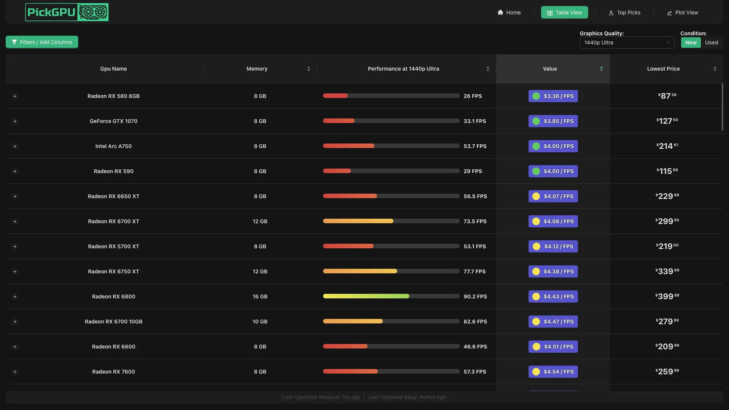The image size is (729, 410).
Task: Click the $3.36 / FPS value badge
Action: click(553, 96)
